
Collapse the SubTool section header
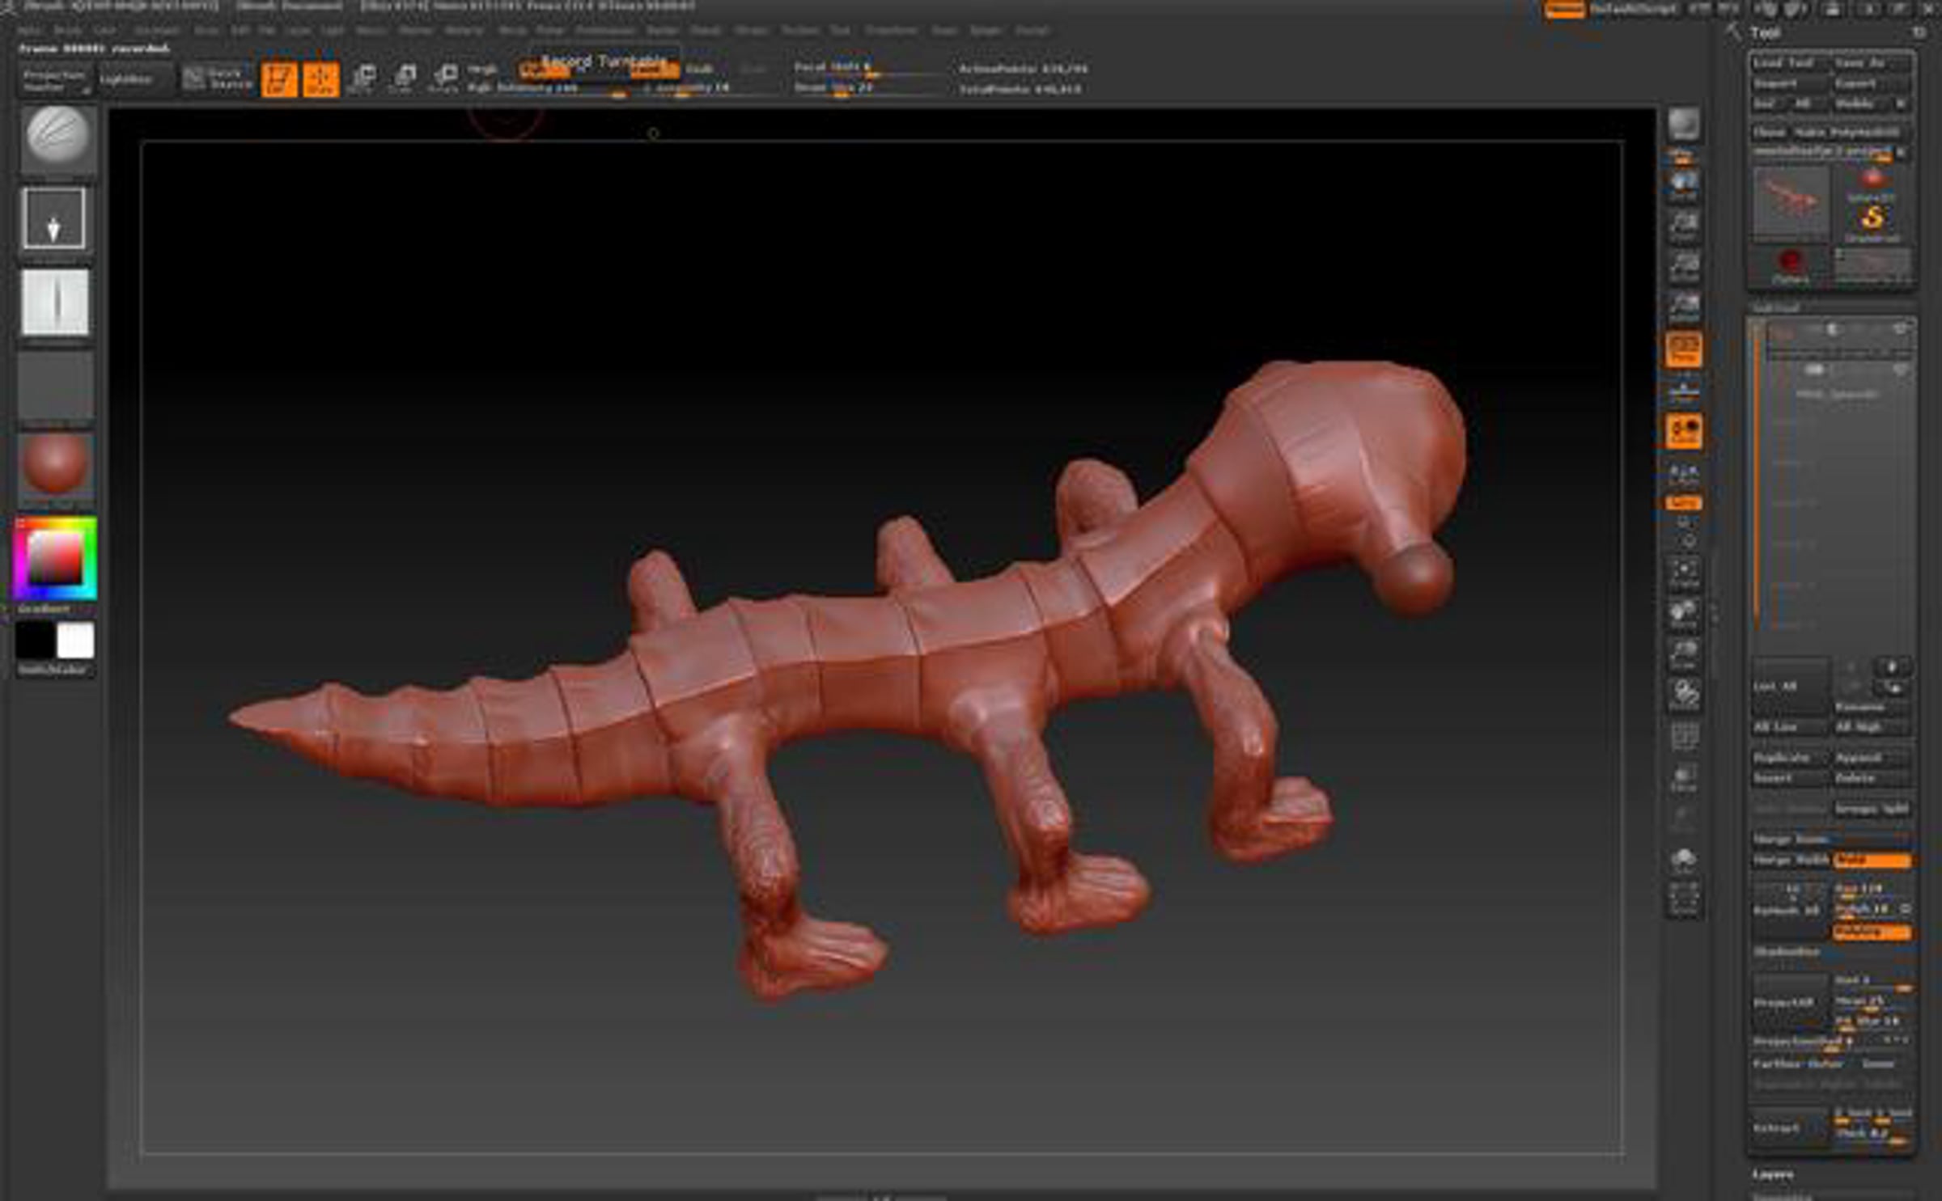point(1775,308)
